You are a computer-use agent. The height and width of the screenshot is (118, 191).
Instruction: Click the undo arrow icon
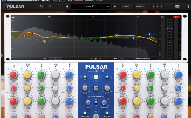pos(41,7)
